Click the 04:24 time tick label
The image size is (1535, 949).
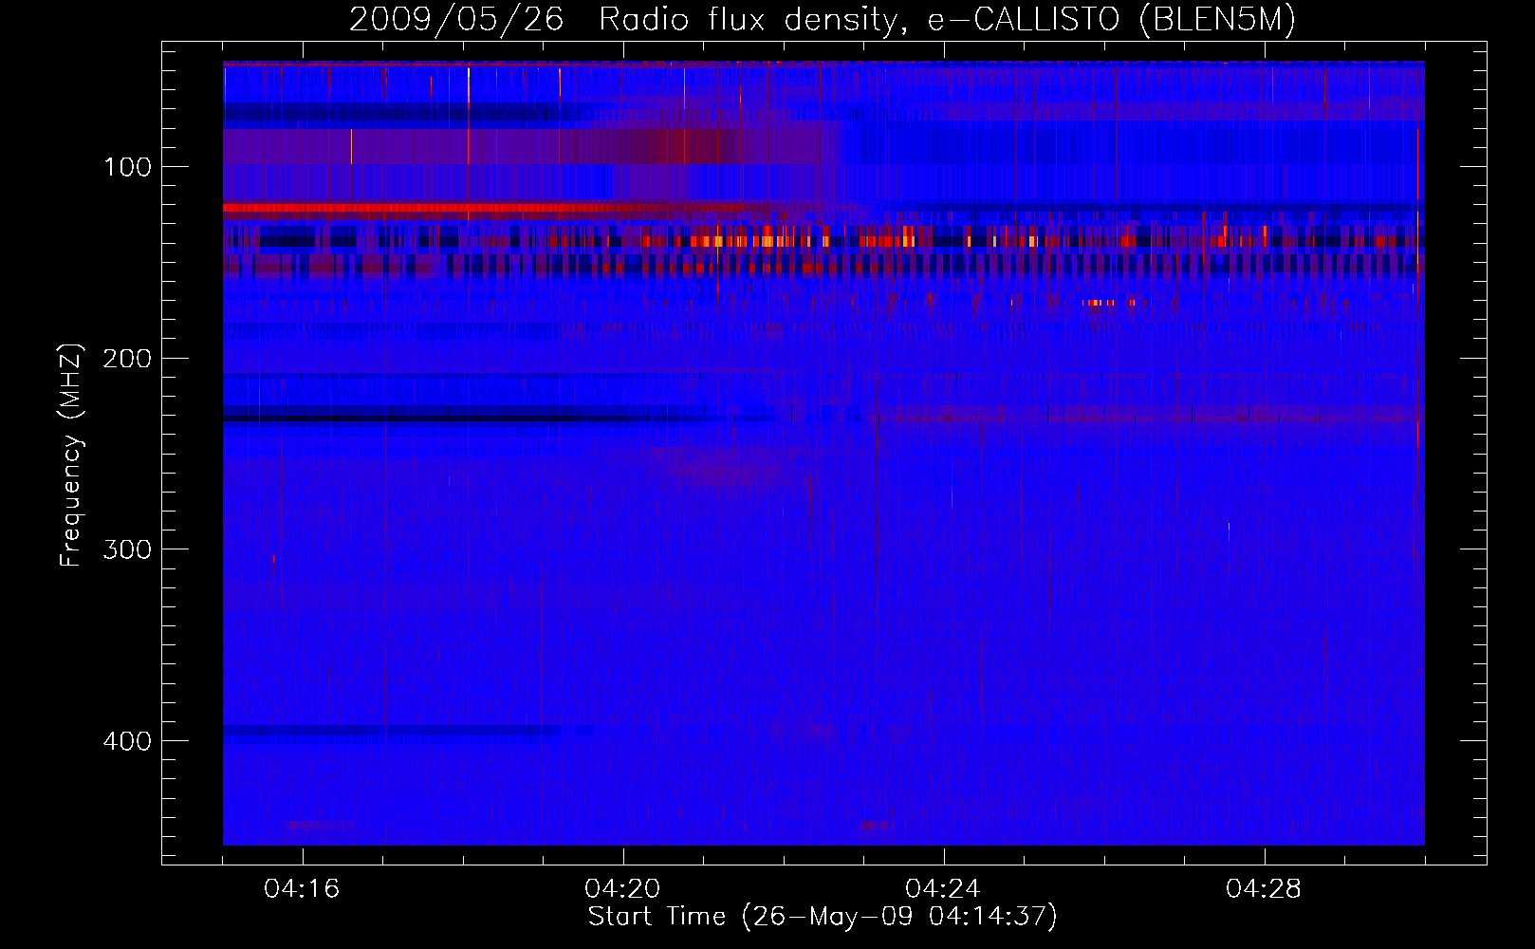tap(943, 889)
